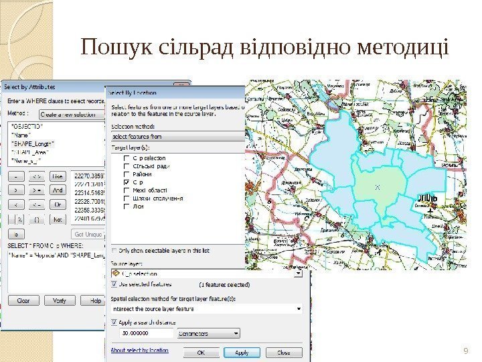Click the parentheses operator button
This screenshot has height=362, width=482.
(x=37, y=219)
